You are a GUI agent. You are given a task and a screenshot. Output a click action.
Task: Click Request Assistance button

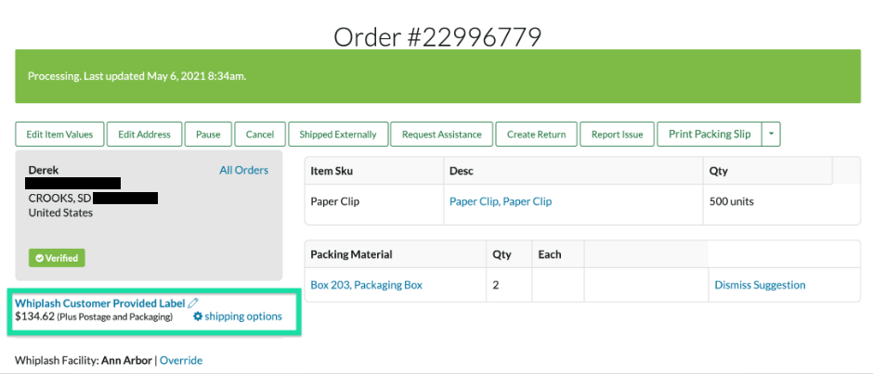441,135
